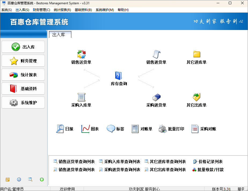This screenshot has height=191, width=248.
Task: Maximize the Bestores window
Action: coord(230,3)
